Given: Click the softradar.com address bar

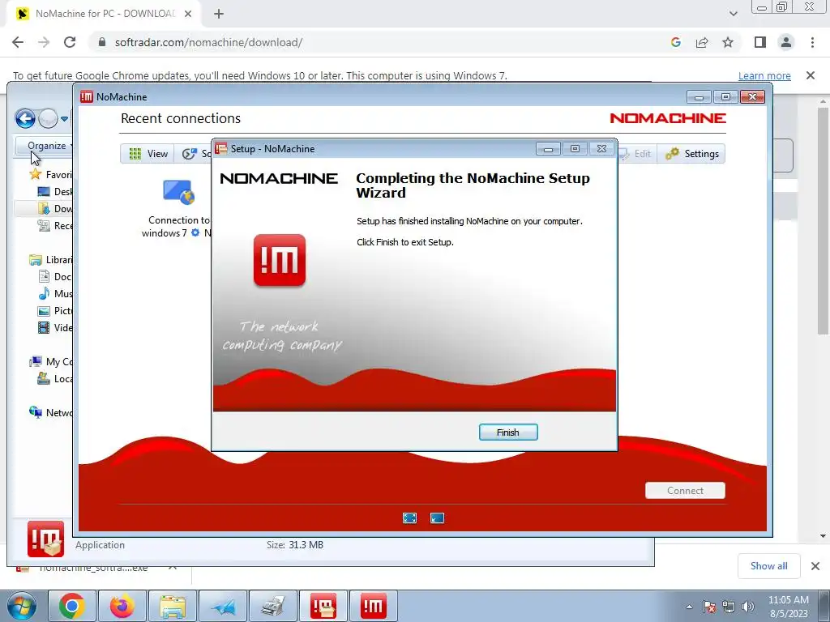Looking at the screenshot, I should [x=370, y=42].
